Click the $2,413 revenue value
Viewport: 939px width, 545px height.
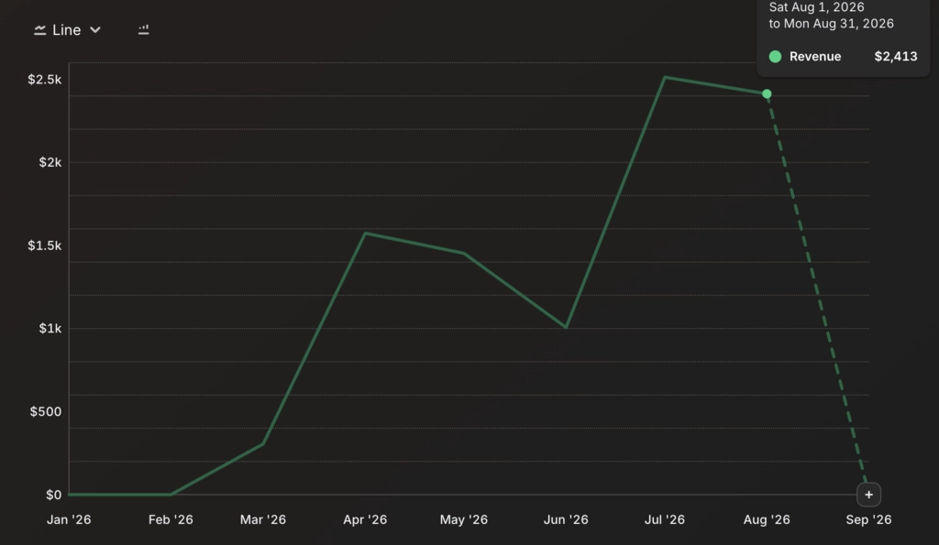(x=895, y=57)
